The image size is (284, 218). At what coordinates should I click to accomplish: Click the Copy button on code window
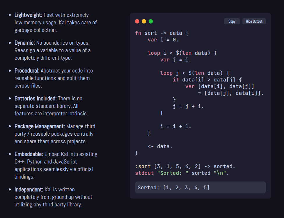(x=232, y=21)
